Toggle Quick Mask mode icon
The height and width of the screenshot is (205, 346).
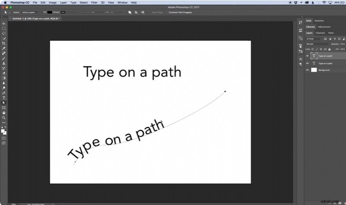pos(4,138)
